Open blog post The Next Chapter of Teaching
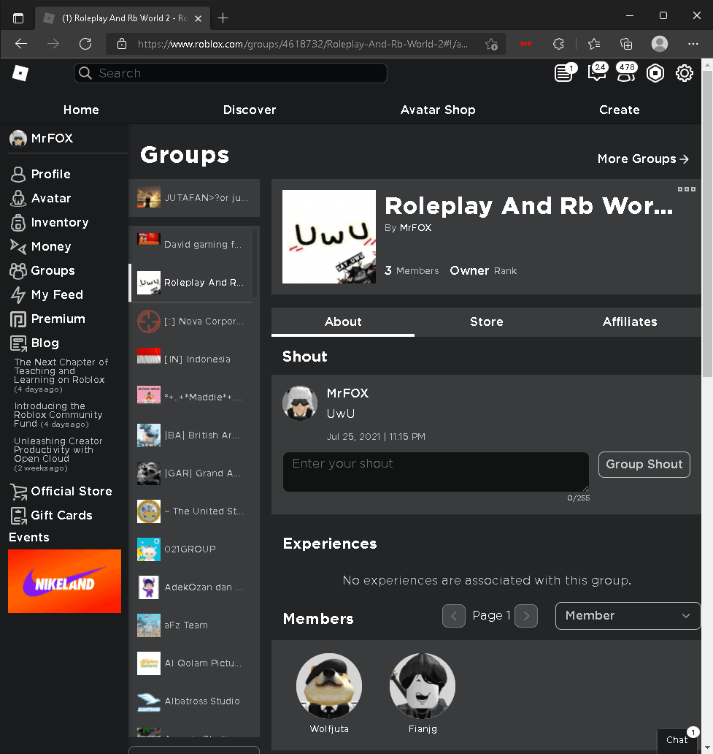 (61, 375)
